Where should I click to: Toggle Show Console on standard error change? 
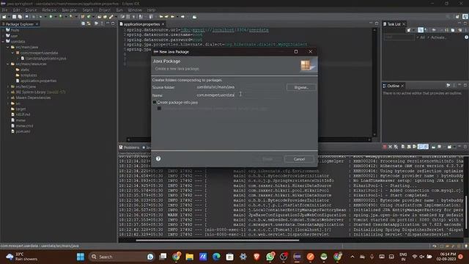(x=426, y=147)
